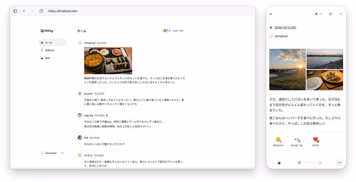
Task: Open ちくわぶ's post about ゼミ発表
Action: pos(133,164)
